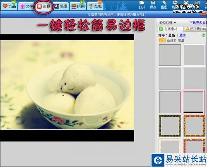The height and width of the screenshot is (167, 207).
Task: Pick the white-bordered frame thumbnail
Action: pos(194,55)
